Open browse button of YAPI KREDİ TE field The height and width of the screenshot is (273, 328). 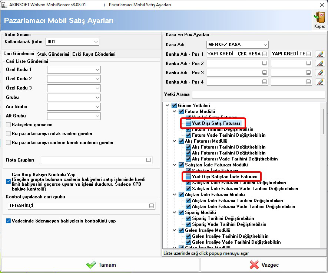(308, 54)
